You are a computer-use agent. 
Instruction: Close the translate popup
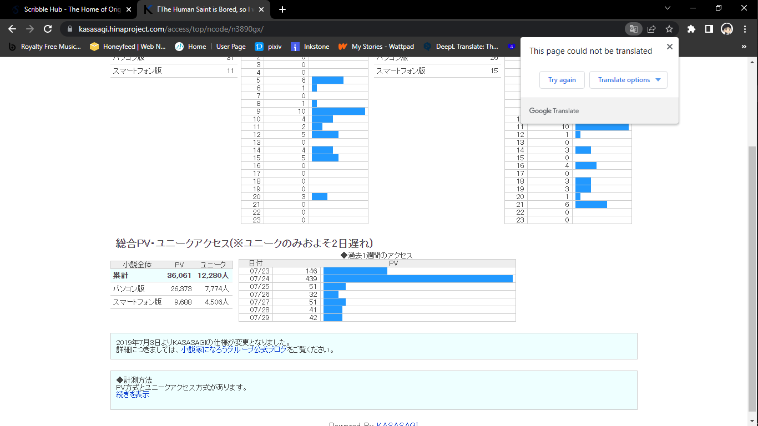[669, 47]
